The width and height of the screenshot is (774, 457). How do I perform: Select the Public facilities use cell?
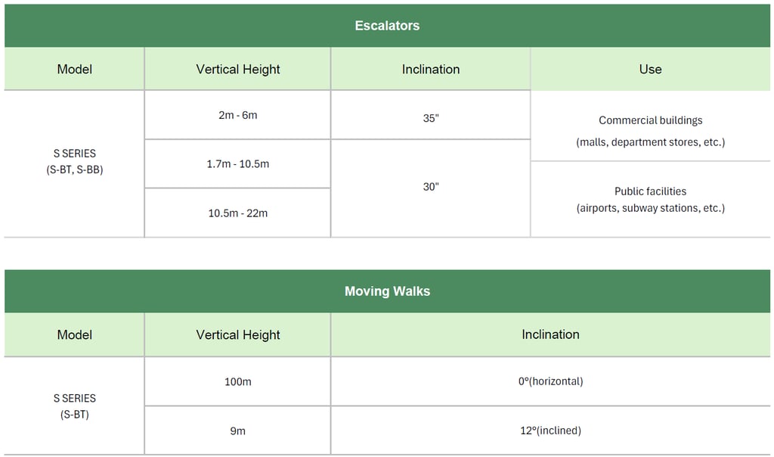pyautogui.click(x=650, y=199)
